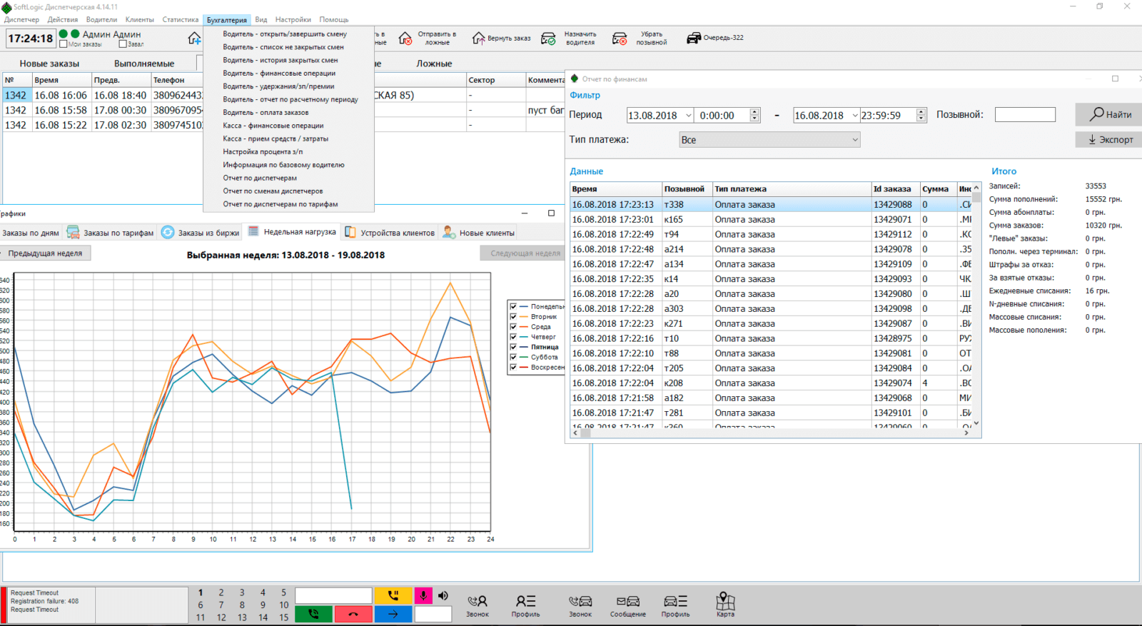The image size is (1142, 626).
Task: Click the yellow call hold button
Action: point(393,595)
